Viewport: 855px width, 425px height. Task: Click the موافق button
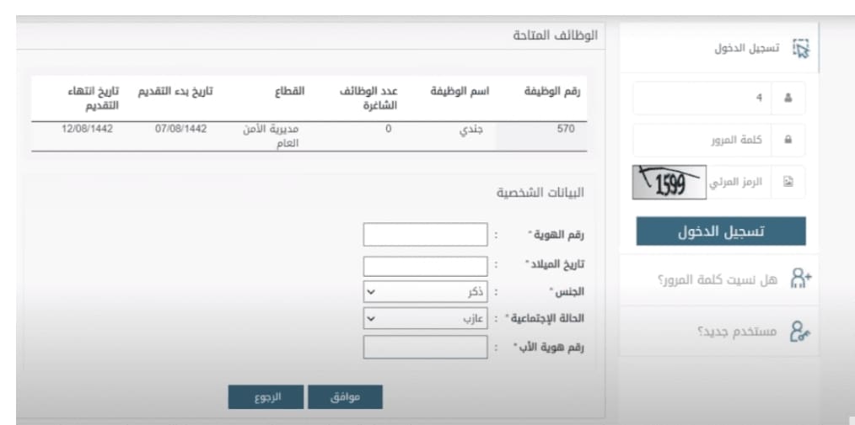point(345,397)
